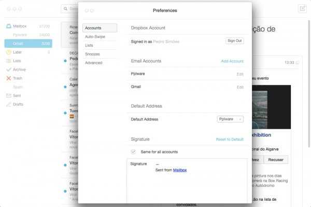Click the event image thumbnail in email
The image size is (311, 207).
pyautogui.click(x=271, y=107)
